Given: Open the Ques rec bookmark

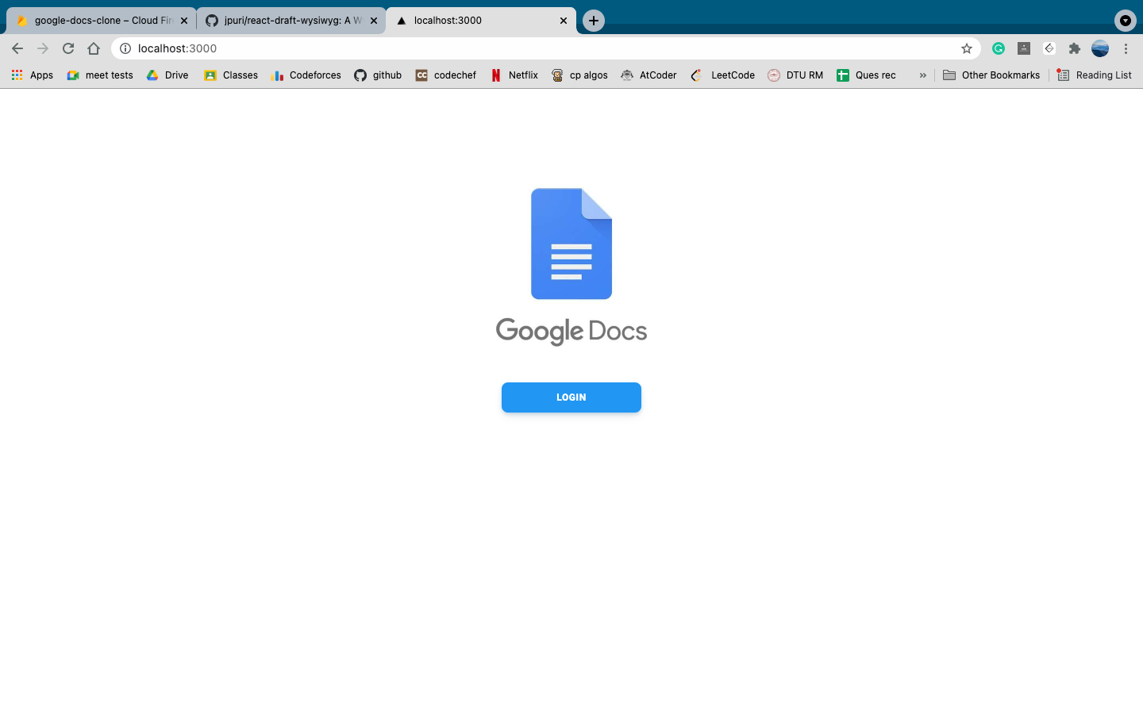Looking at the screenshot, I should (x=866, y=75).
